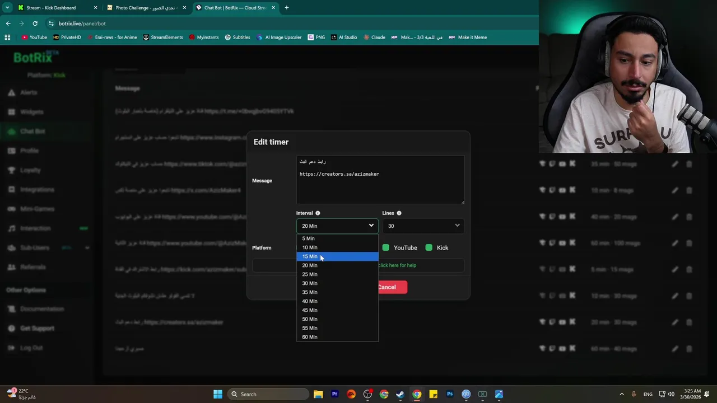Screen dimensions: 717x403
Task: Open the PNG bookmark
Action: (316, 38)
